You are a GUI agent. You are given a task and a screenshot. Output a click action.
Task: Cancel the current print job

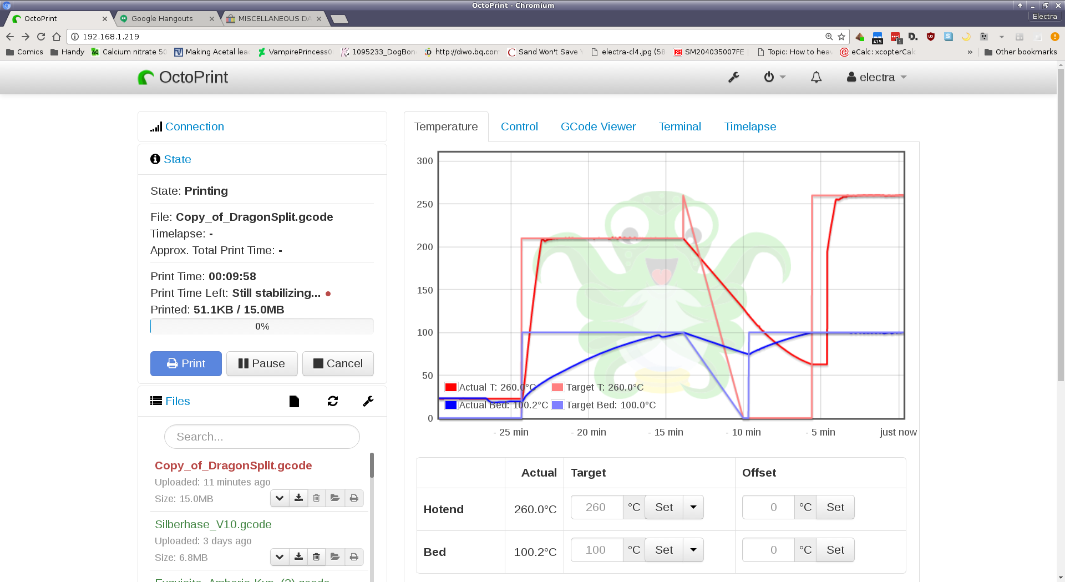(338, 363)
